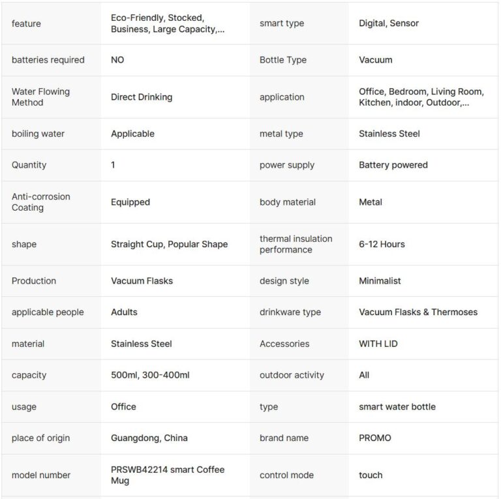Image resolution: width=501 pixels, height=499 pixels.
Task: Click the '6-12 Hours' insulation value
Action: 382,245
